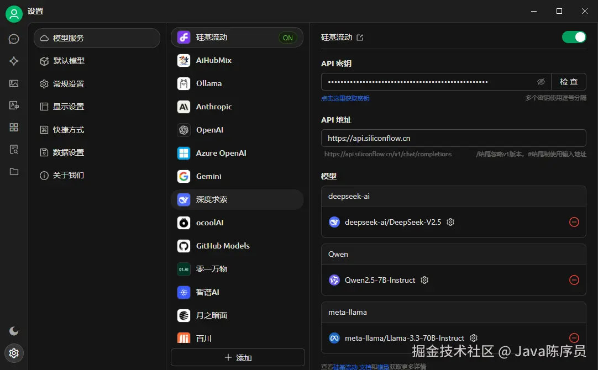Select 百川 provider
This screenshot has width=598, height=370.
[237, 337]
